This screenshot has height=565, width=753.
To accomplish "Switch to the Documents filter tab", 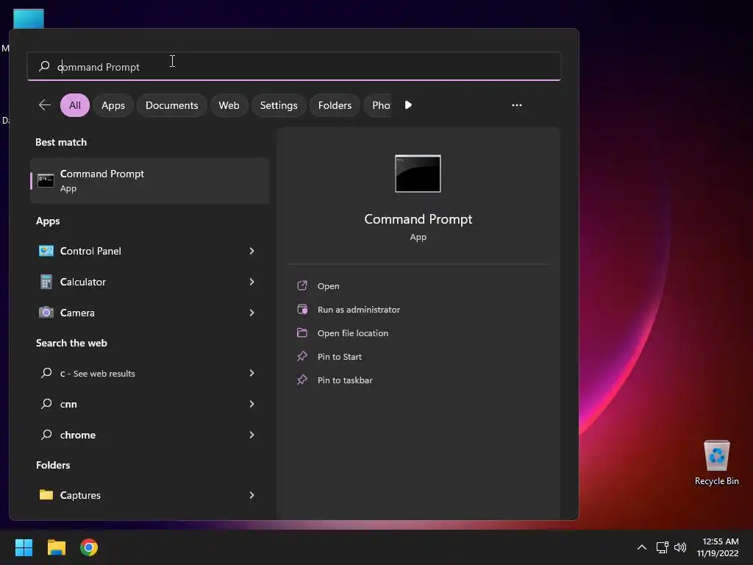I will pyautogui.click(x=172, y=105).
